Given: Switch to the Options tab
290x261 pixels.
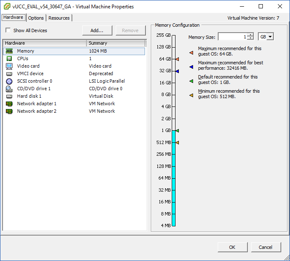Looking at the screenshot, I should [36, 18].
